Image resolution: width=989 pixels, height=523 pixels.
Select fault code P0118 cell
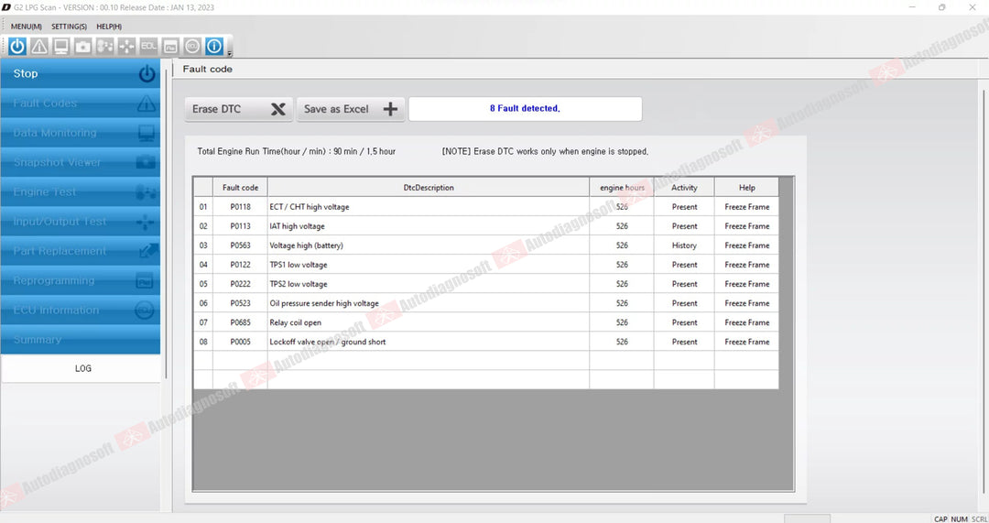[240, 207]
